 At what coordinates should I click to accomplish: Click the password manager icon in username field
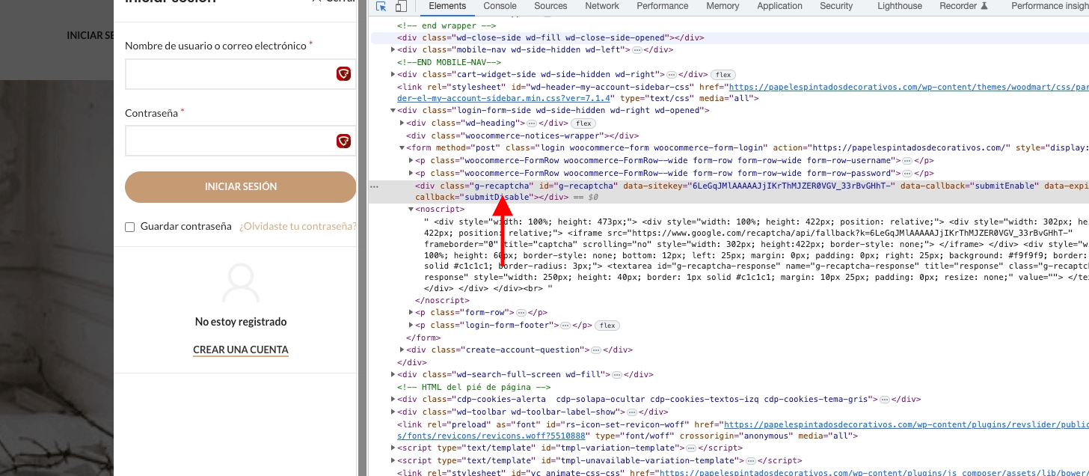click(x=343, y=73)
